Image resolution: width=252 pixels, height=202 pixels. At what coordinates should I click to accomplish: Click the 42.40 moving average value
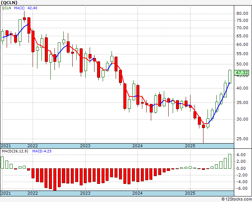tap(33, 8)
